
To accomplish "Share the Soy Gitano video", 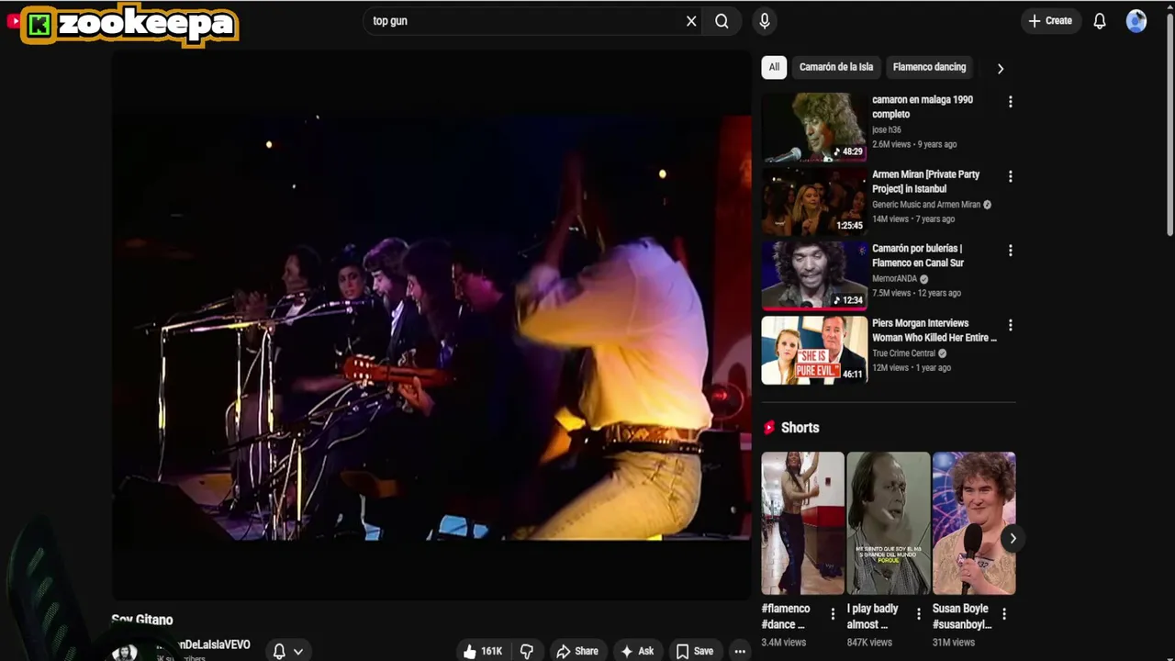I will tap(576, 651).
